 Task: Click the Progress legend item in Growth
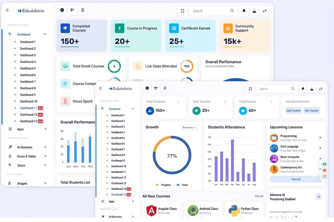pos(163,185)
